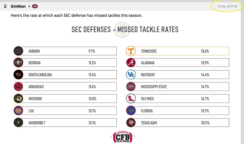
Task: Click the AG badge next to GinMan
Action: (35, 6)
